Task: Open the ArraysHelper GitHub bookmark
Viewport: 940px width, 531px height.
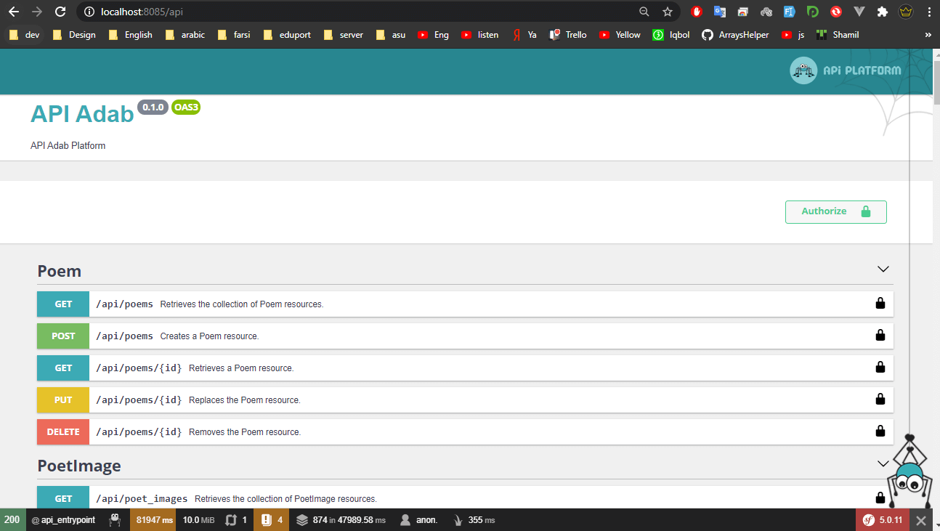Action: click(x=735, y=34)
